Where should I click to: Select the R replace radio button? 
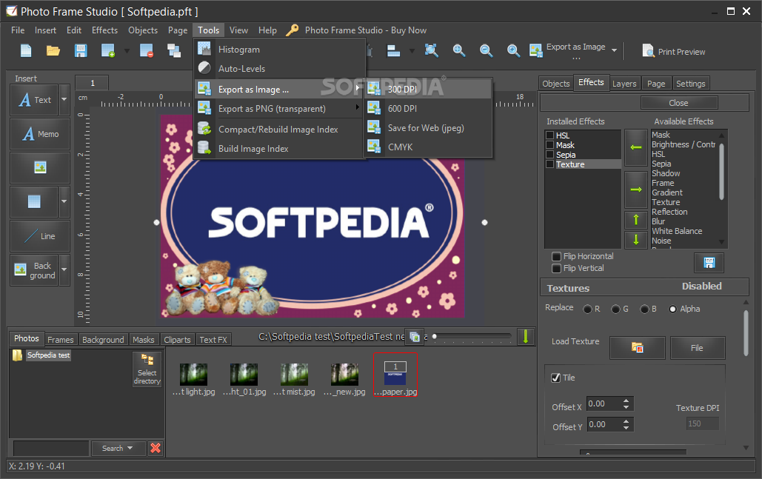point(587,309)
